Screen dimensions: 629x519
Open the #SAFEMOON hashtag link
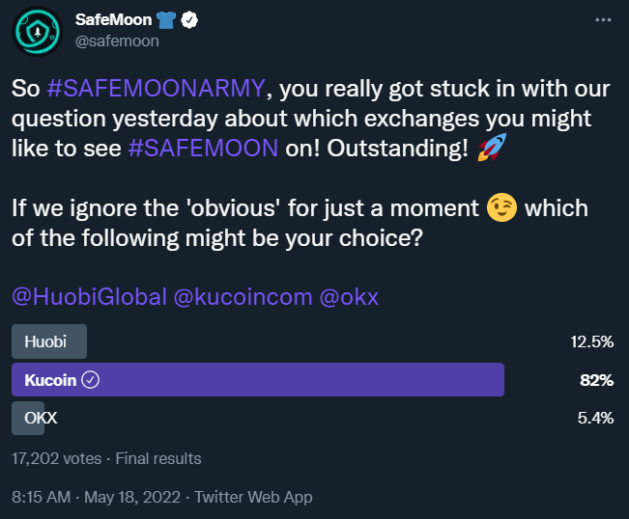[x=203, y=148]
